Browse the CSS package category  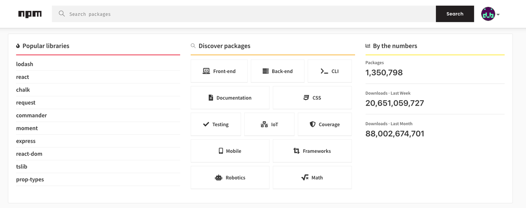pos(312,98)
